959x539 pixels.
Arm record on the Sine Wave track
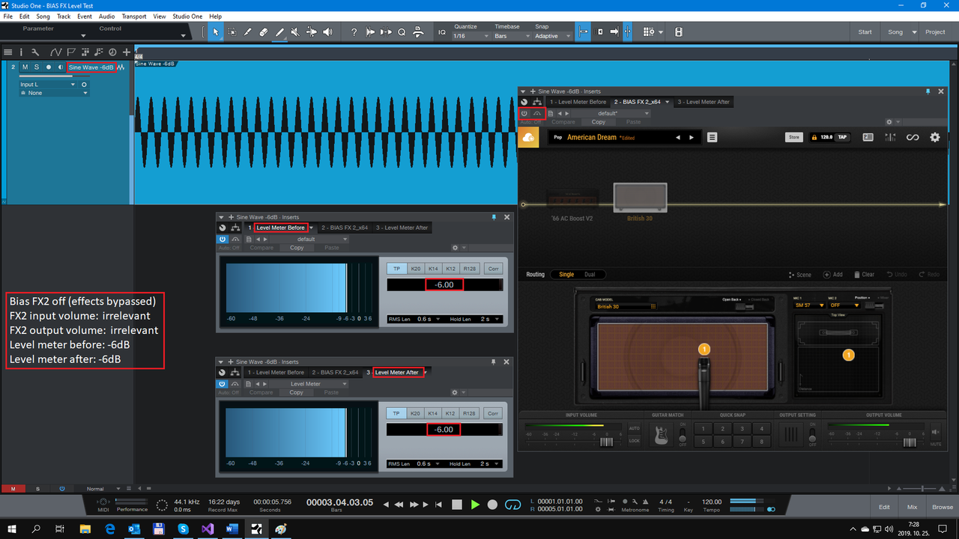48,67
